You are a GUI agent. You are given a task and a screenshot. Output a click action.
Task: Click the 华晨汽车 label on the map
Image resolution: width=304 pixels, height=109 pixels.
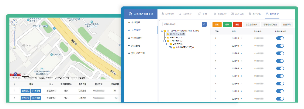tap(26, 46)
